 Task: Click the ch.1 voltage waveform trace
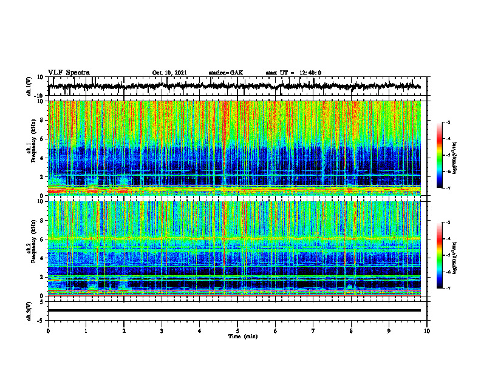pyautogui.click(x=234, y=86)
